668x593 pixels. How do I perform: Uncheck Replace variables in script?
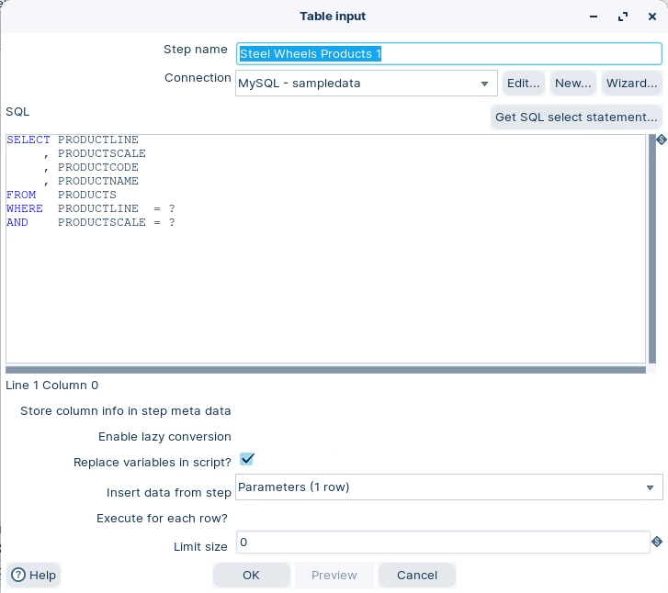pyautogui.click(x=246, y=459)
